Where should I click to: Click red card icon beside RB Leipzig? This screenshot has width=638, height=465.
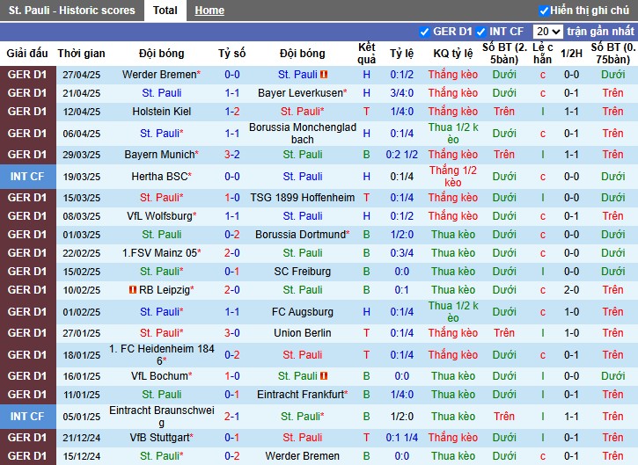coord(133,290)
